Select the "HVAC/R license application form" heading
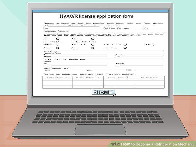196x147 pixels. click(96, 16)
